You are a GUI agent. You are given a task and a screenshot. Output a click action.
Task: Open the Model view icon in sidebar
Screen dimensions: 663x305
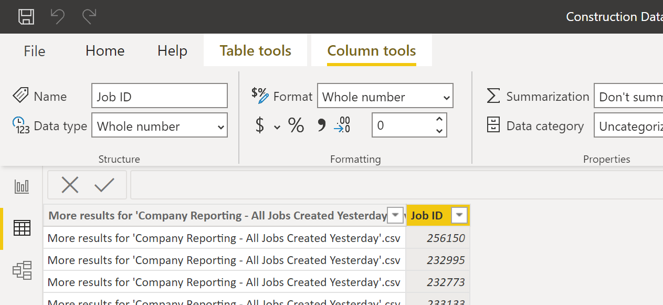pyautogui.click(x=22, y=270)
